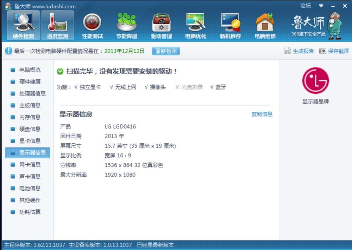Open the 节能降温 clover icon

click(x=127, y=26)
